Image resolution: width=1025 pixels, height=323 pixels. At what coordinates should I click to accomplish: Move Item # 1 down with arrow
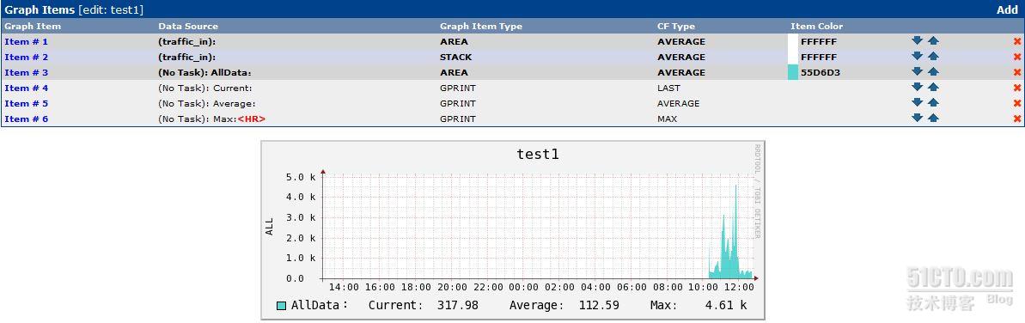(917, 40)
